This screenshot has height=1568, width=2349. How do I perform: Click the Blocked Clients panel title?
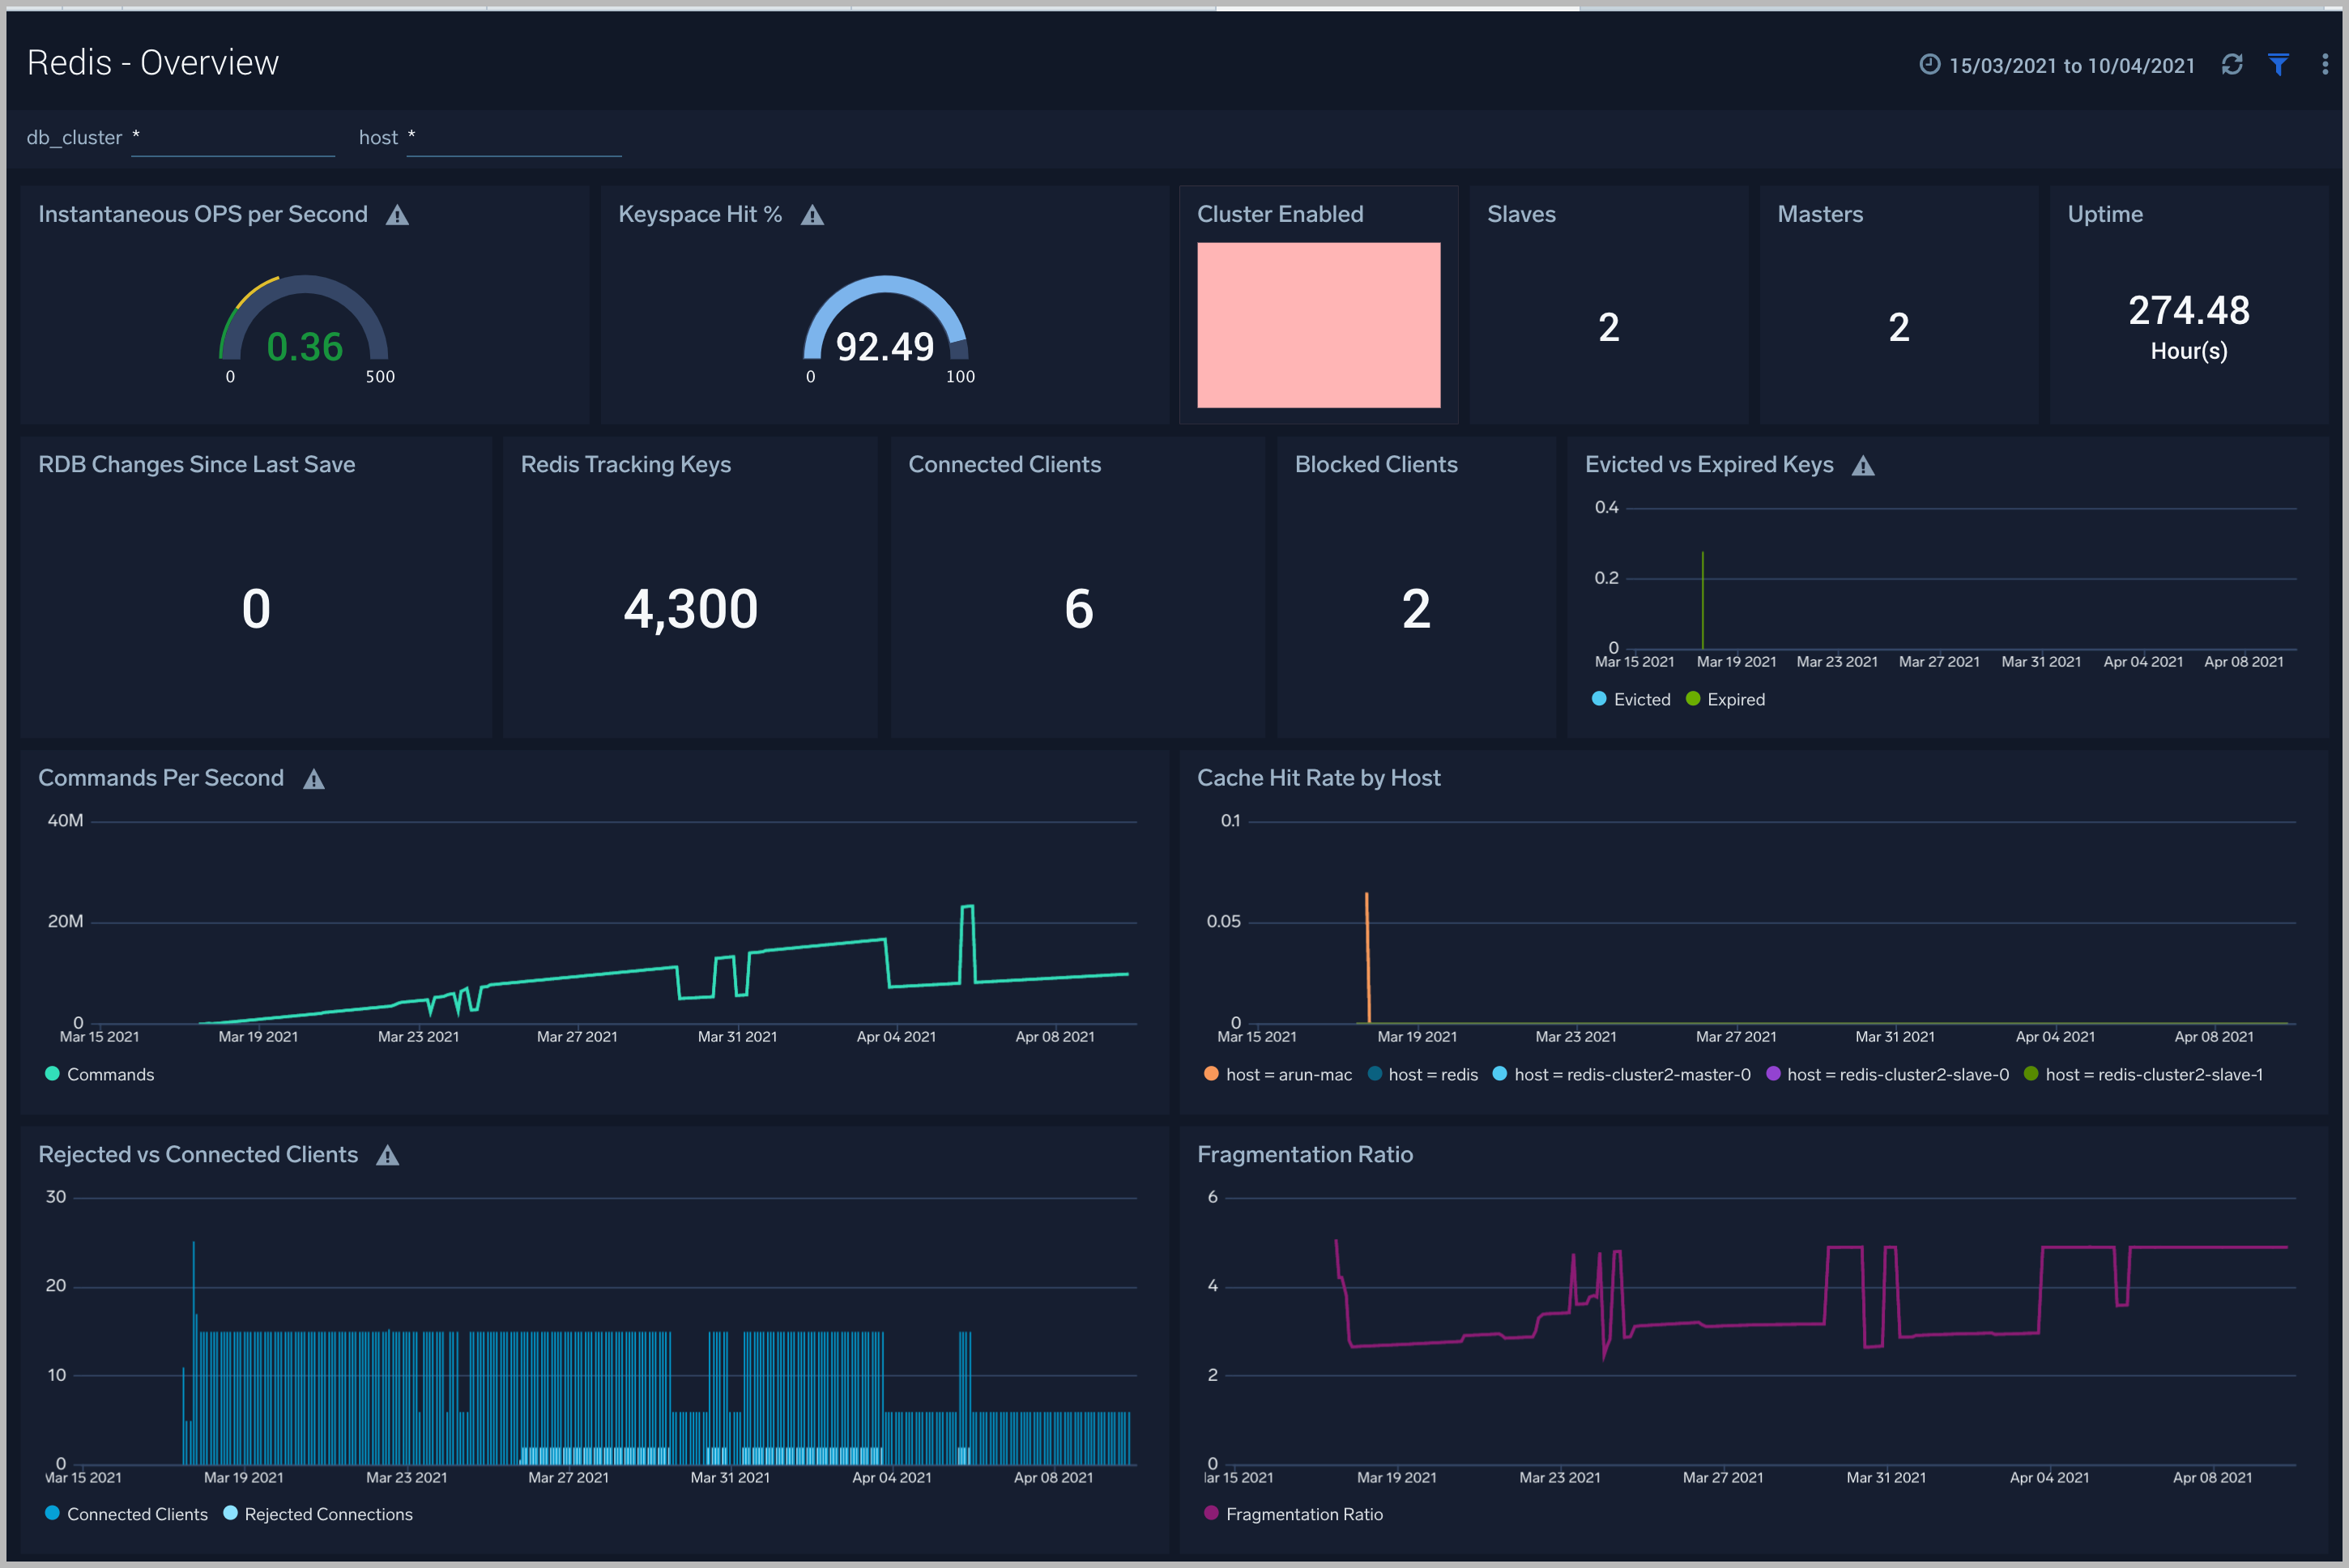(1376, 464)
